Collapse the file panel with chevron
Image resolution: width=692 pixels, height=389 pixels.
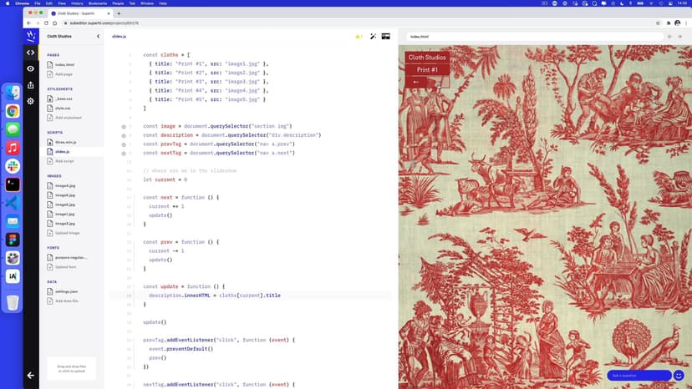pyautogui.click(x=98, y=37)
